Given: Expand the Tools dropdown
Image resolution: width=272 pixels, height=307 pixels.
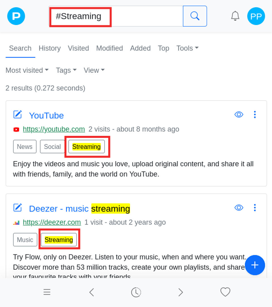Looking at the screenshot, I should coord(188,48).
